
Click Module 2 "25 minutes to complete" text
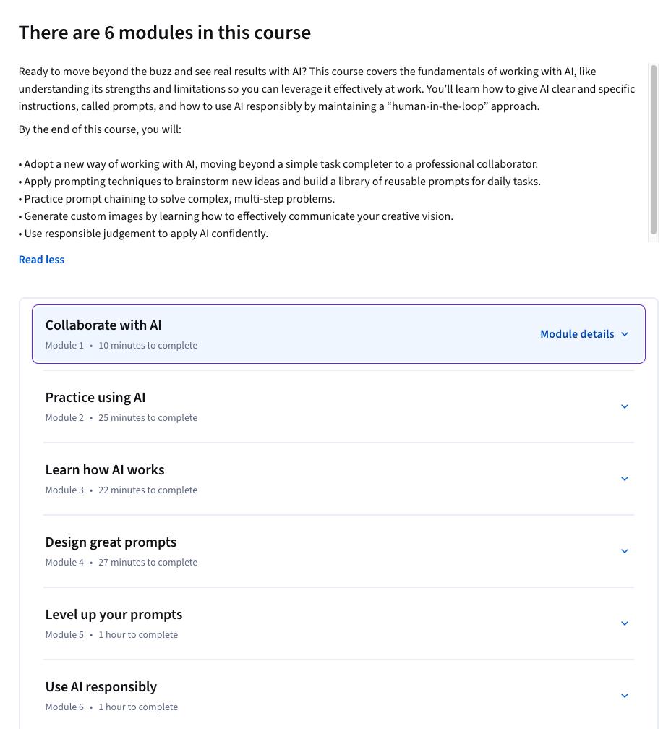(x=148, y=418)
